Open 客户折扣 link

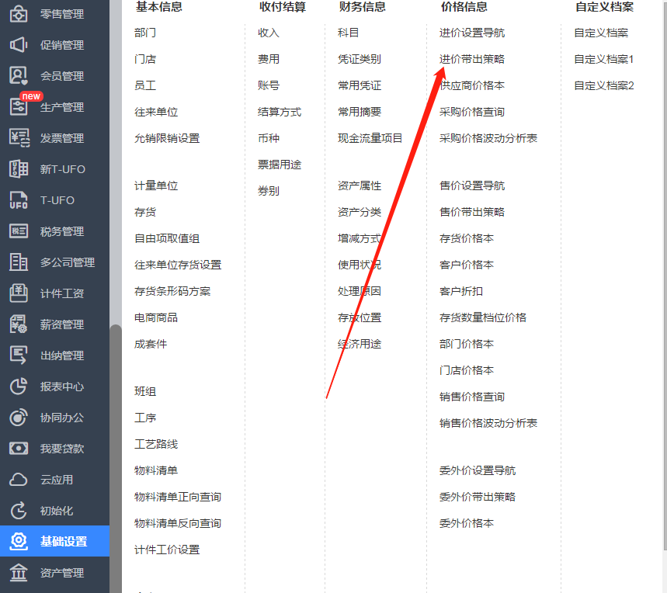click(461, 291)
